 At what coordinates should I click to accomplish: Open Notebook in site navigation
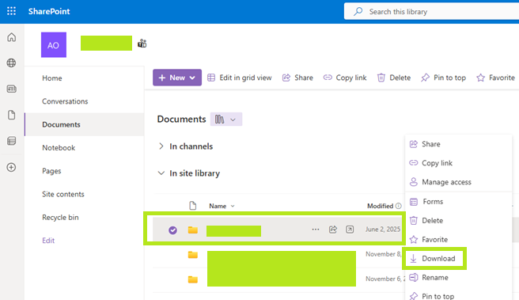click(59, 148)
